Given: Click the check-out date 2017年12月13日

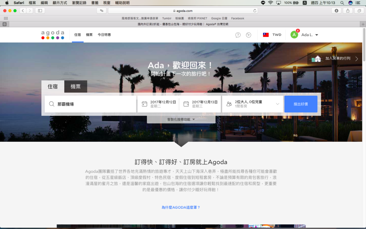Looking at the screenshot, I should click(x=205, y=102).
